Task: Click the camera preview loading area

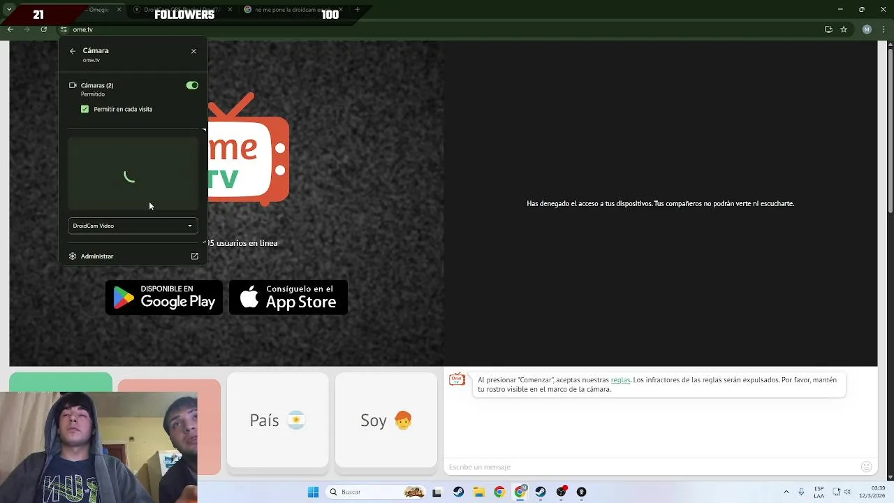Action: coord(133,173)
